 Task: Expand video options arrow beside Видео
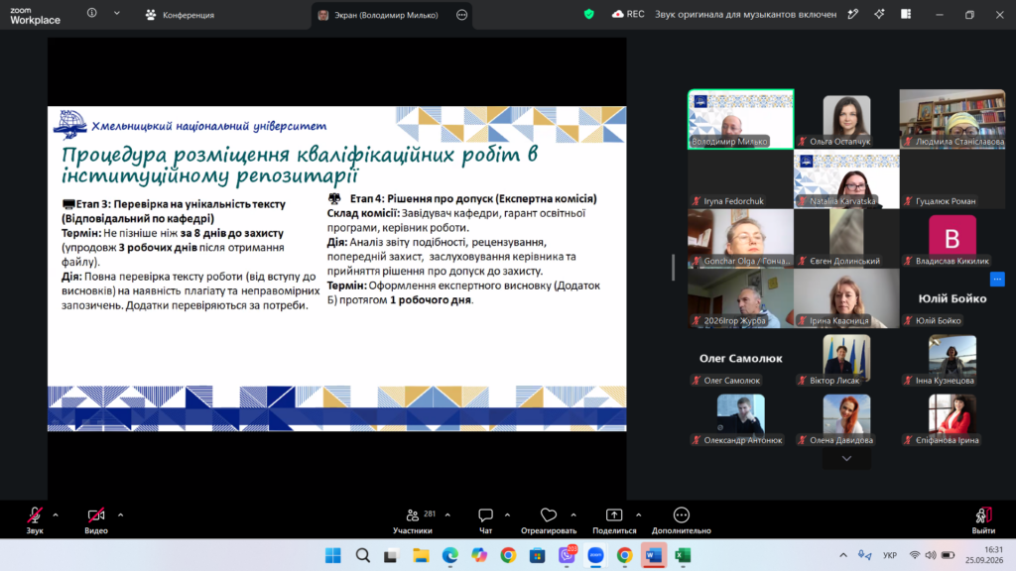[x=120, y=515]
